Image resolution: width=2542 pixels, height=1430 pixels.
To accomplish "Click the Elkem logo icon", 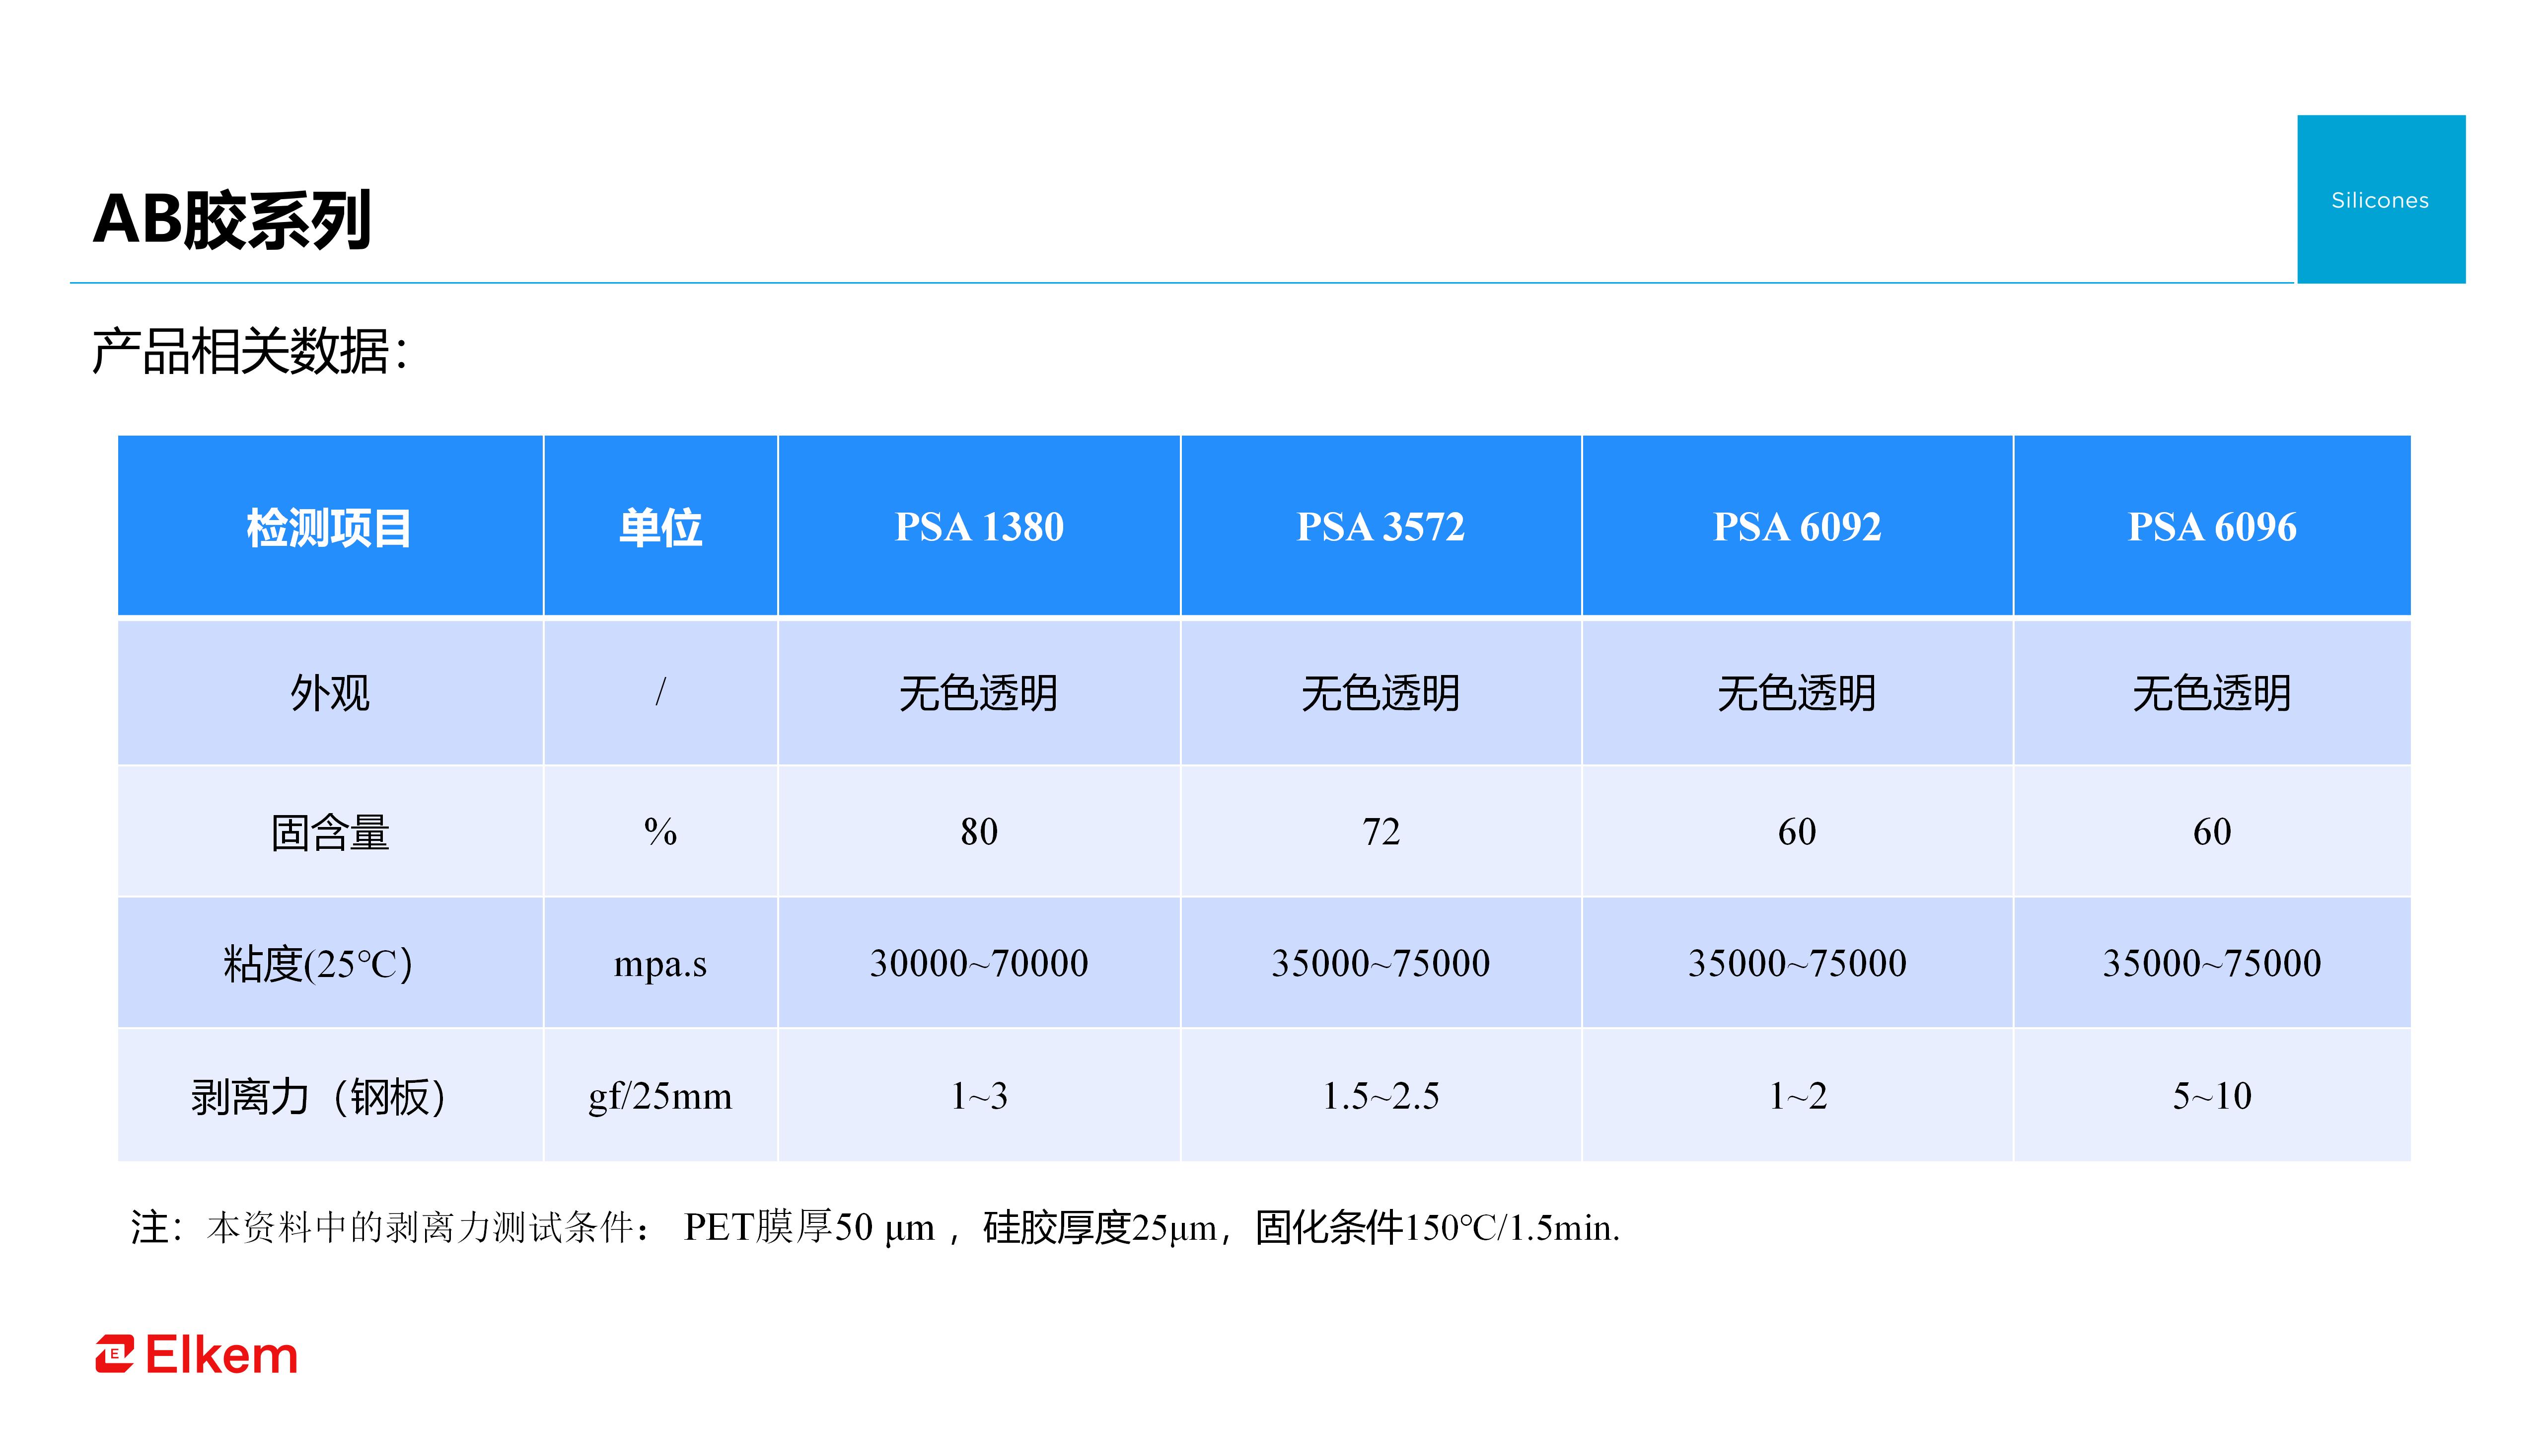I will pyautogui.click(x=115, y=1354).
